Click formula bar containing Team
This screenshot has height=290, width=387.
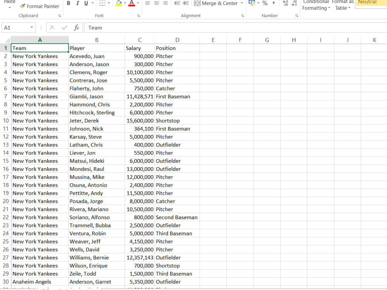point(235,27)
